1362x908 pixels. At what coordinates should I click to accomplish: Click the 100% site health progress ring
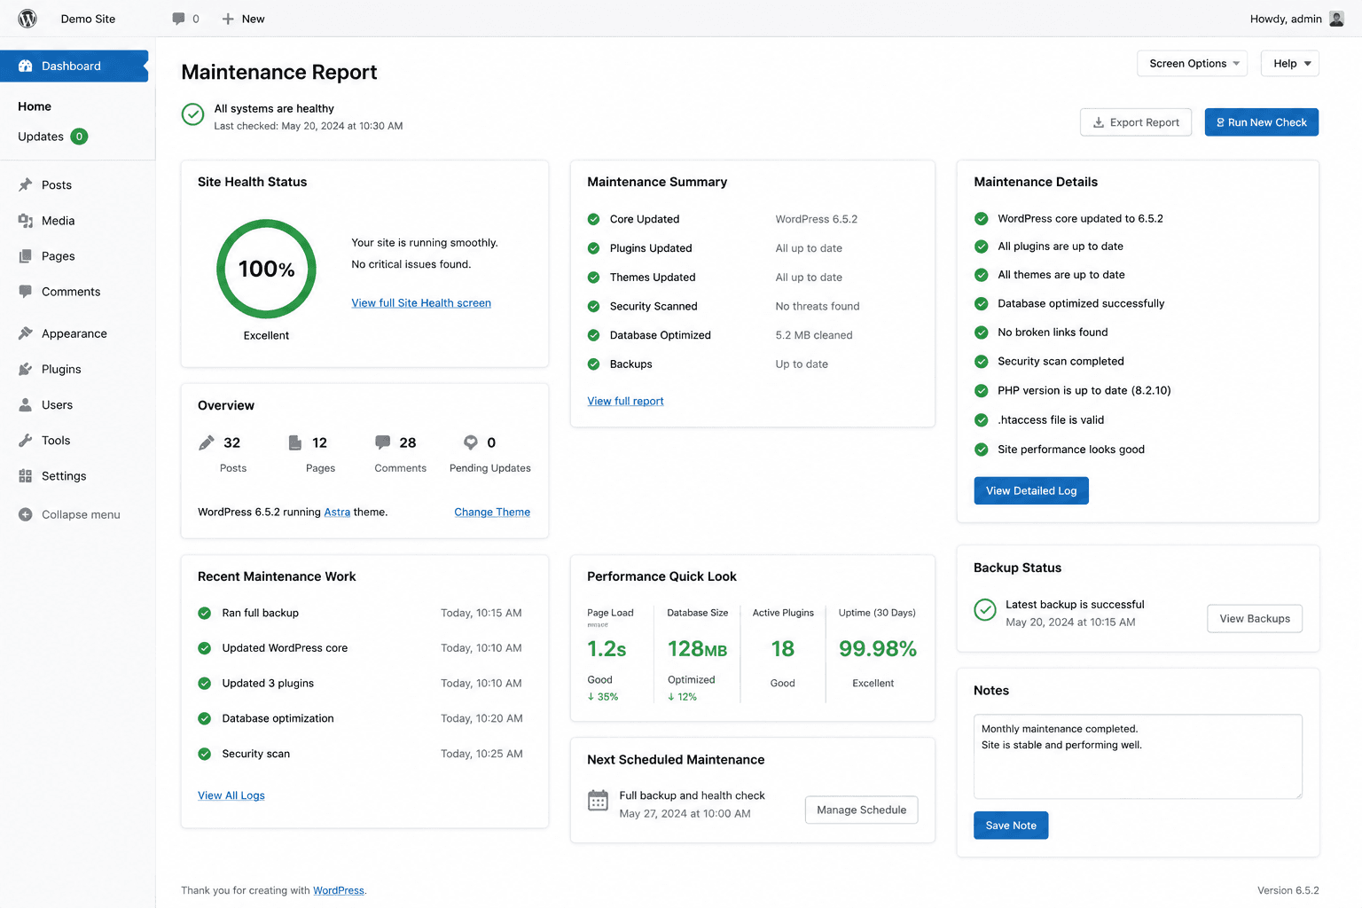(266, 269)
